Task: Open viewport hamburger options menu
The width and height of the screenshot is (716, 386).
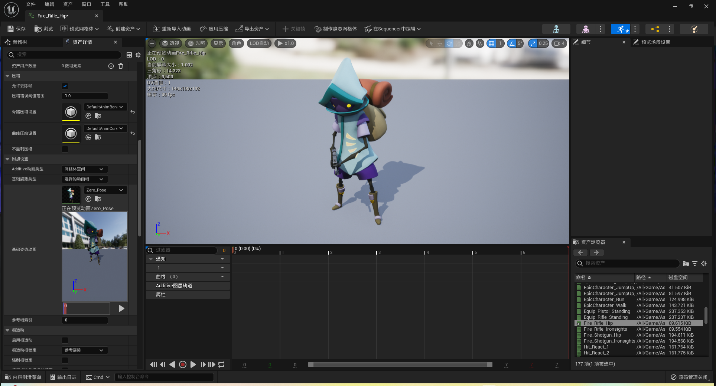Action: click(x=152, y=43)
